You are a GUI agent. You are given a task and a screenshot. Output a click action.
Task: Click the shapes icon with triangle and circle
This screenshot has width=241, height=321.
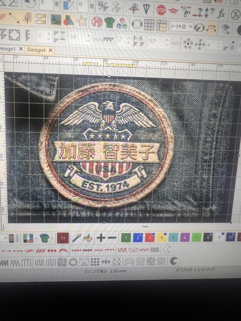[x=68, y=21]
